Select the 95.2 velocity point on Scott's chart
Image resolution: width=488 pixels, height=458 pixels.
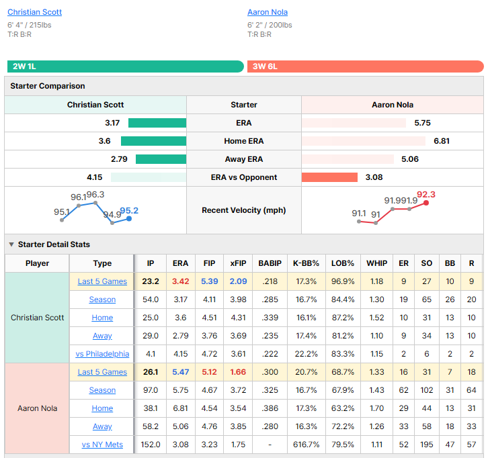pyautogui.click(x=129, y=218)
